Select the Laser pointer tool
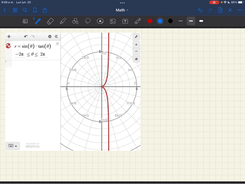The width and height of the screenshot is (245, 184). 138,21
